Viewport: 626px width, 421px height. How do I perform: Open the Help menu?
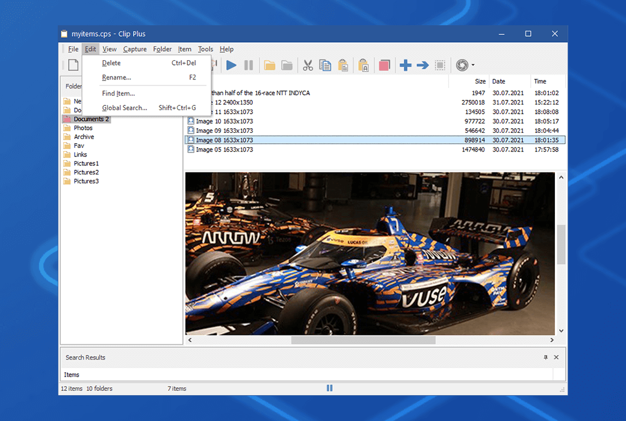pyautogui.click(x=226, y=49)
